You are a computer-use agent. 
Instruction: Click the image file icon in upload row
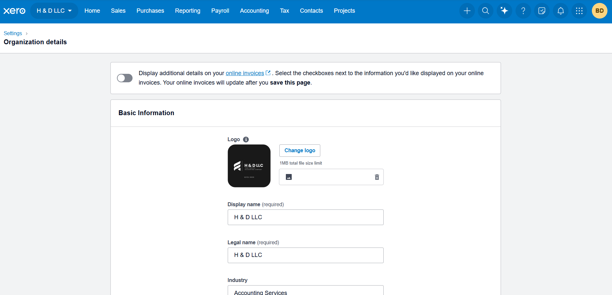click(x=289, y=177)
